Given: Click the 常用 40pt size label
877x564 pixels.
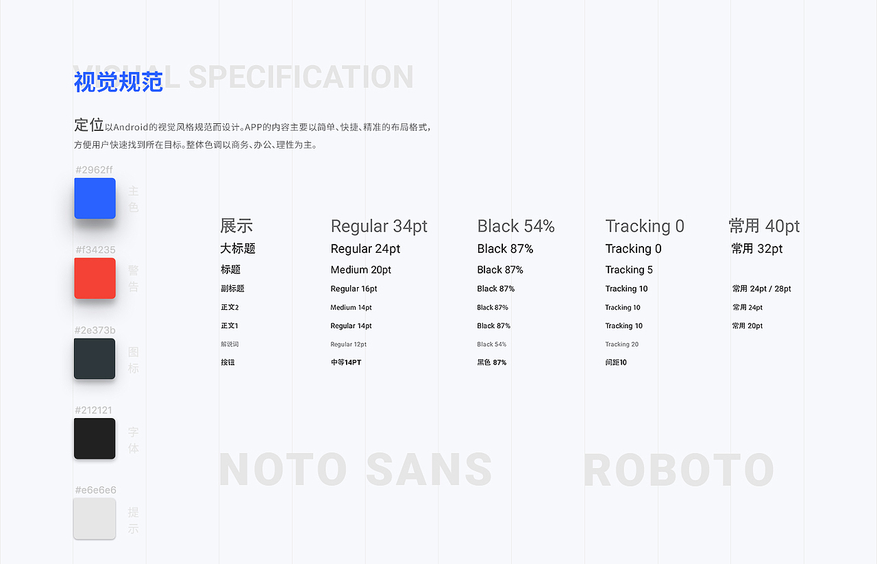Looking at the screenshot, I should 764,226.
